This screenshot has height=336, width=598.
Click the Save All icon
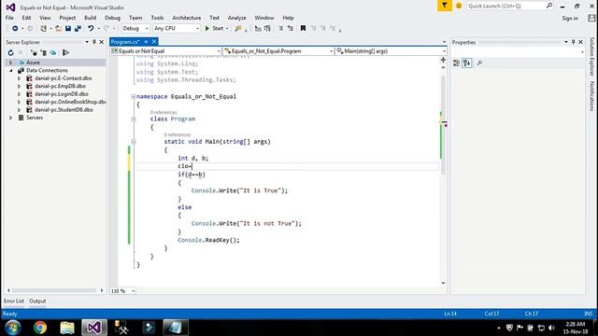(x=78, y=29)
